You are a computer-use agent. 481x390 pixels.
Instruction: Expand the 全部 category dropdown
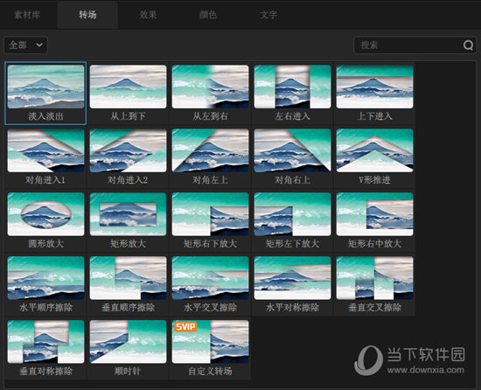pyautogui.click(x=25, y=45)
